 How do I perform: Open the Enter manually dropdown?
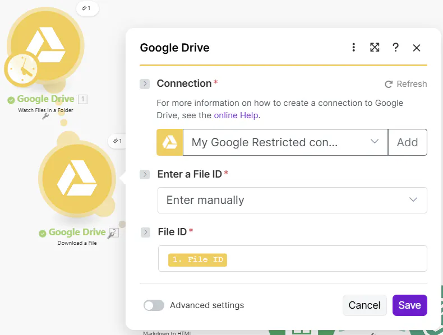(292, 200)
